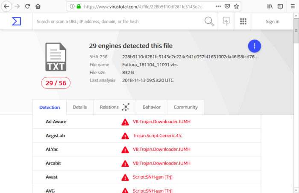The image size is (299, 193).
Task: Open the apps grid menu
Action: tap(243, 21)
